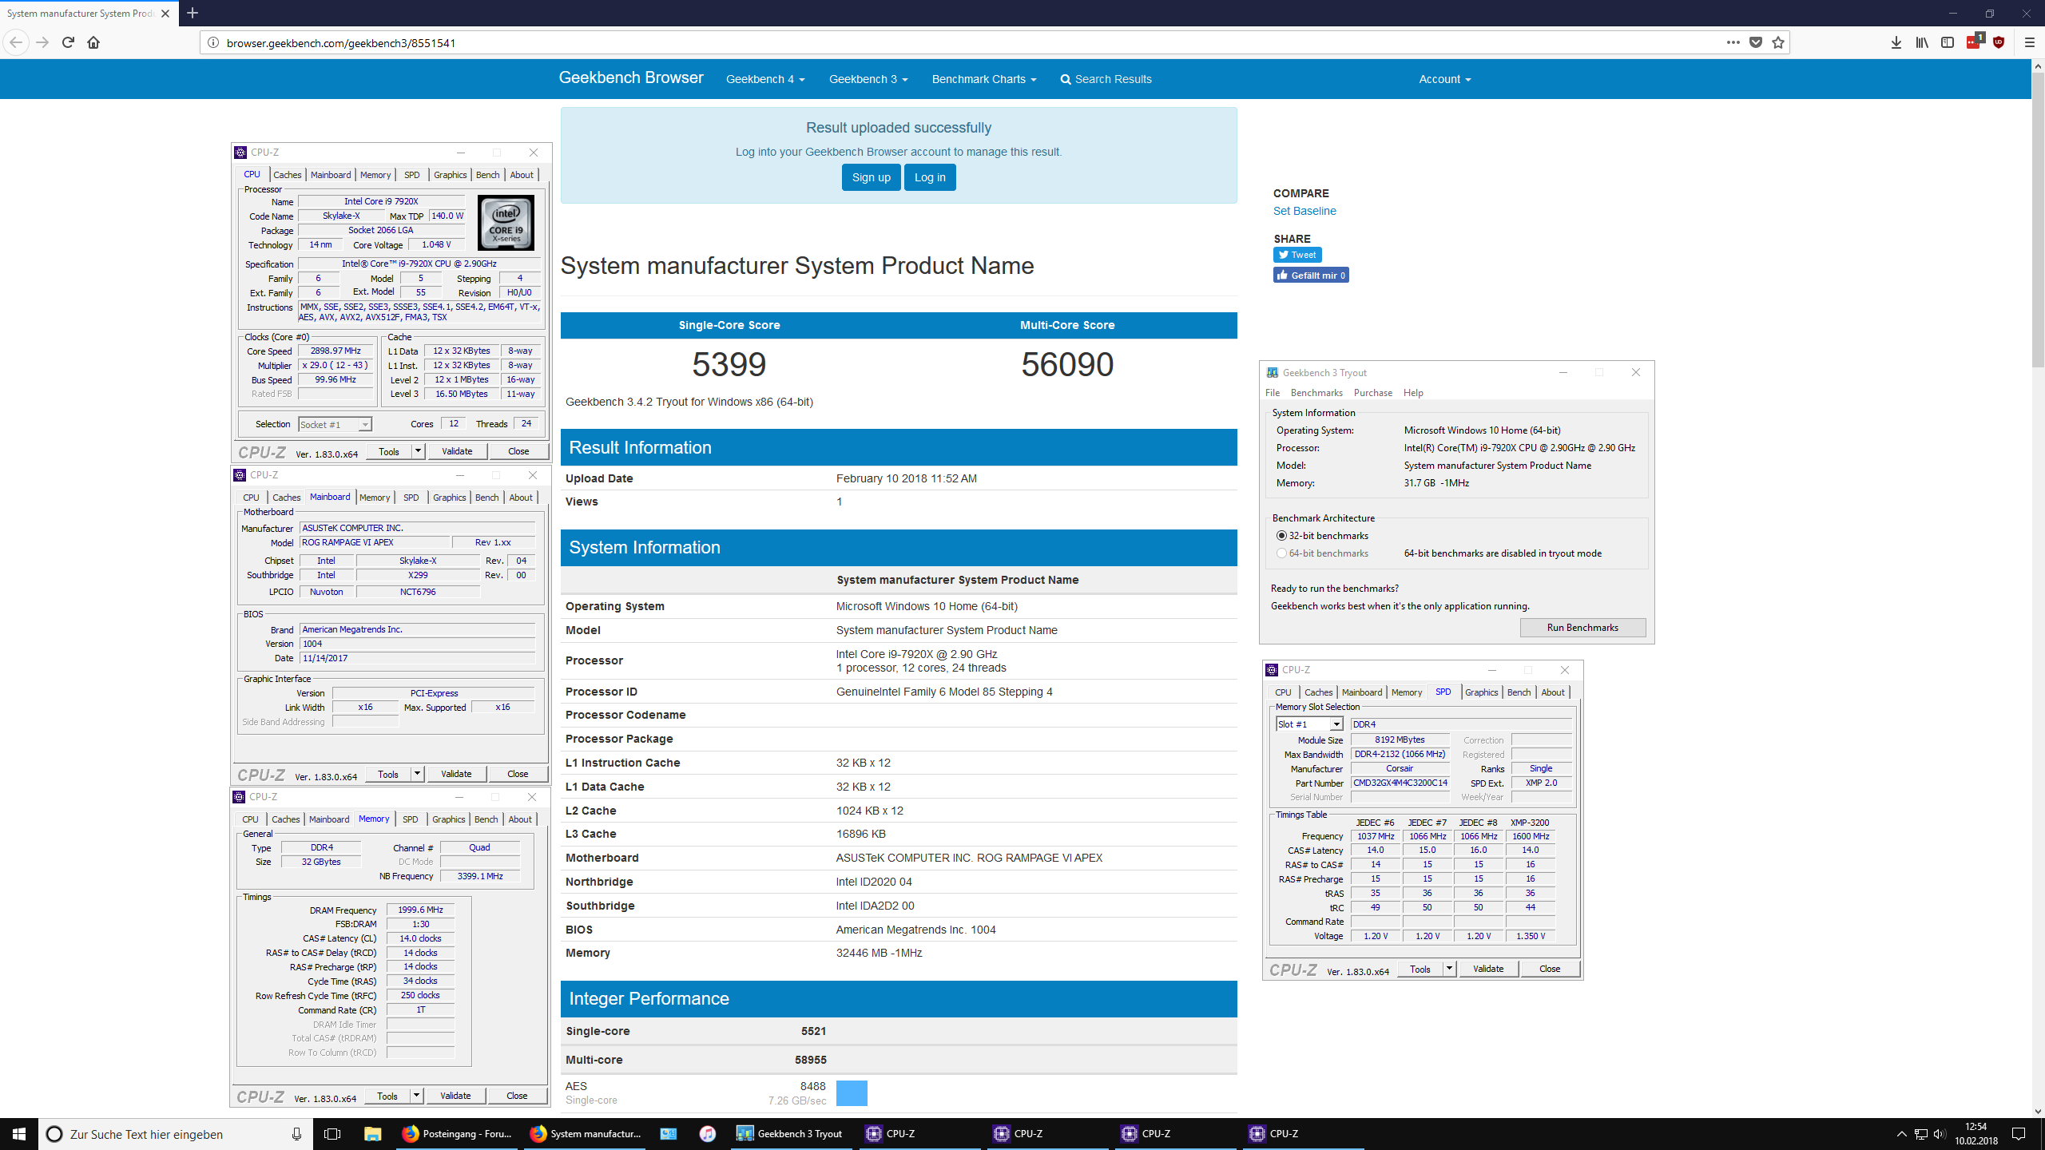Open a new browser tab

tap(193, 13)
